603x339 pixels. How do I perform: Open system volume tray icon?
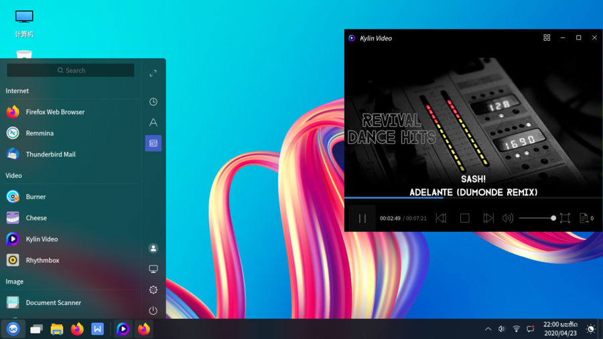501,329
